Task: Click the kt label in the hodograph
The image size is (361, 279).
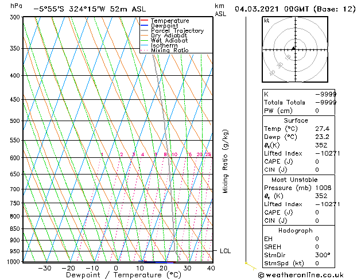Action: point(267,21)
